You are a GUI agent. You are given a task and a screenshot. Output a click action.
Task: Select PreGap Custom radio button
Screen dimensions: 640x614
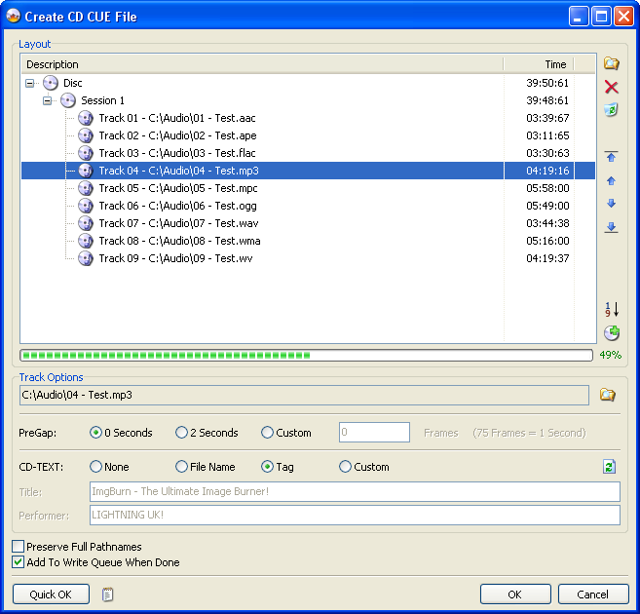(267, 433)
